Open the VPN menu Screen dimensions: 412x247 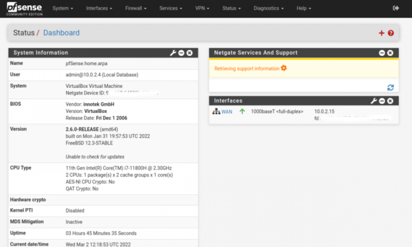pyautogui.click(x=202, y=9)
